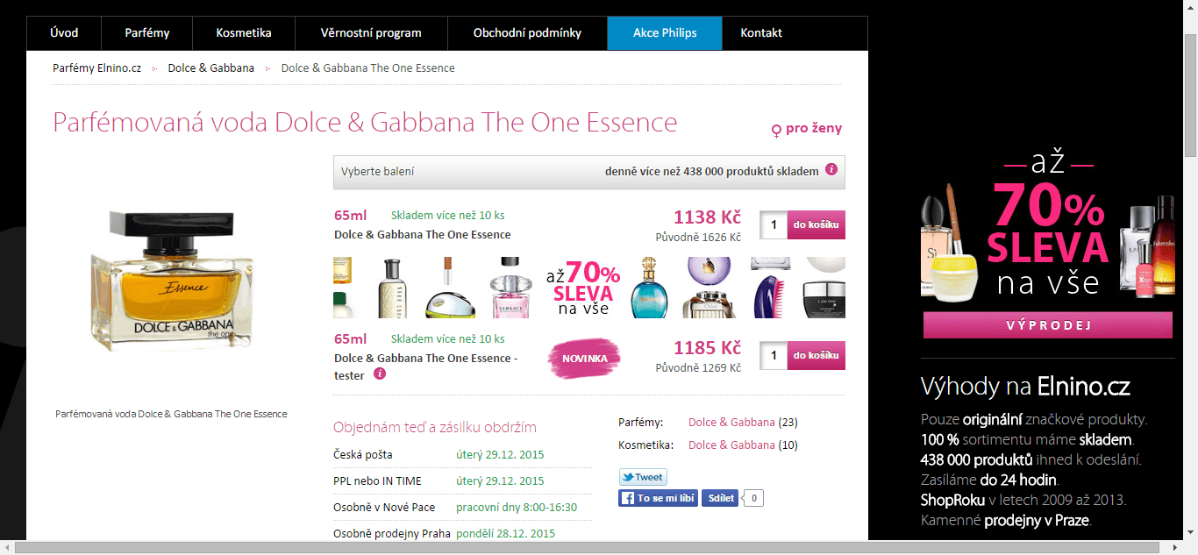Click the Původně 1626 Kč price text
1198x555 pixels.
698,237
